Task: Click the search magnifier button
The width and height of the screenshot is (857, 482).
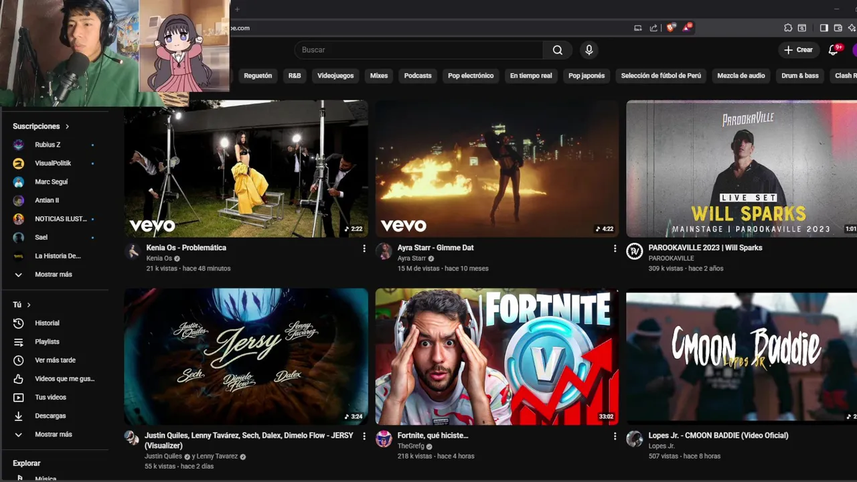Action: pos(558,50)
